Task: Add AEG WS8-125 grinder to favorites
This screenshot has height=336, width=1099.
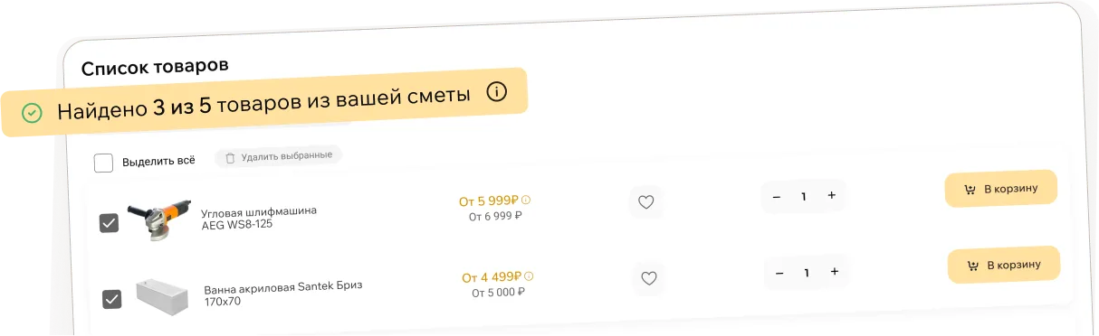Action: tap(645, 202)
